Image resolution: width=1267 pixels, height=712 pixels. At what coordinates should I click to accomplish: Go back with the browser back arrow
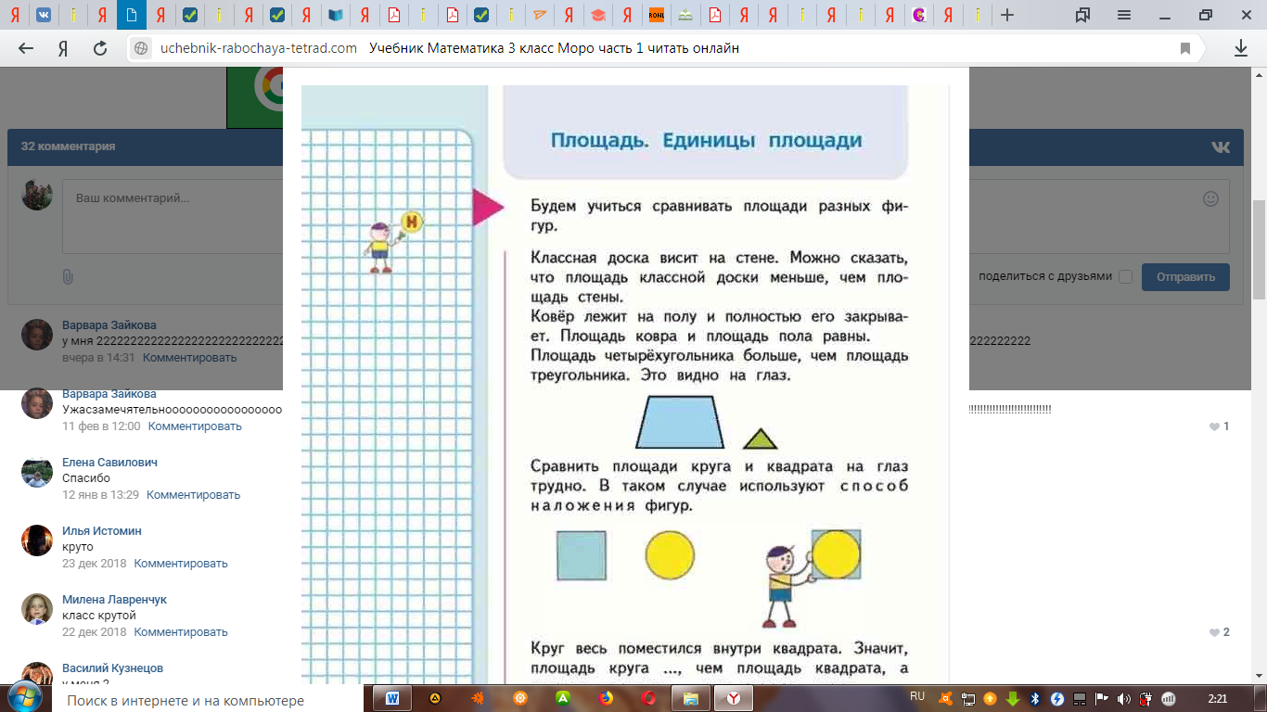point(26,48)
